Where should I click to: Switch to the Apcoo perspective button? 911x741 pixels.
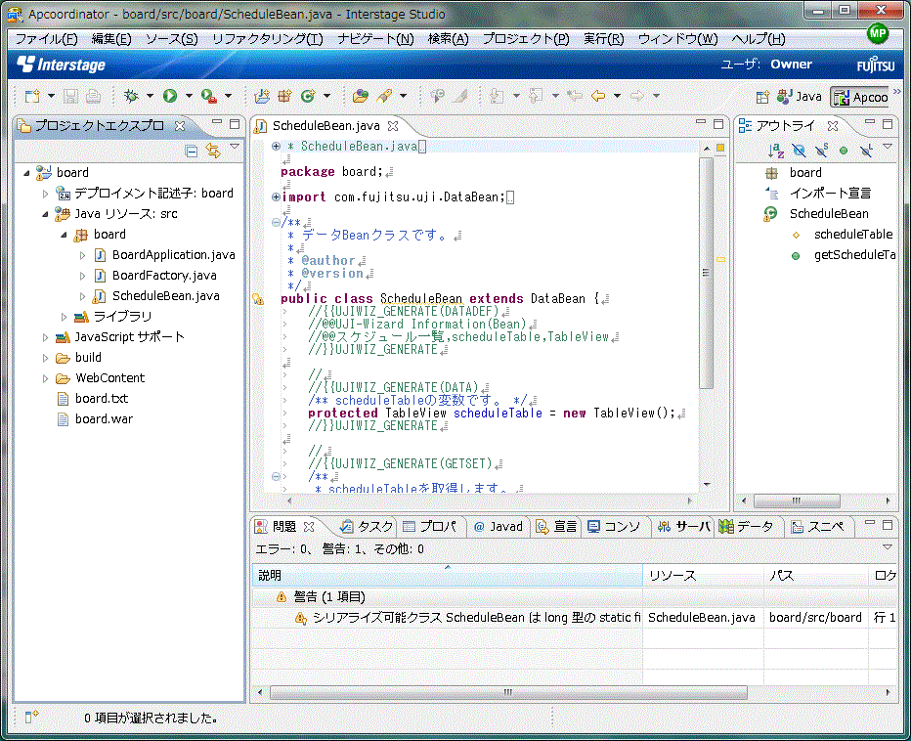tap(861, 97)
